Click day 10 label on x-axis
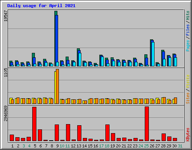The height and width of the screenshot is (150, 192). [62, 146]
